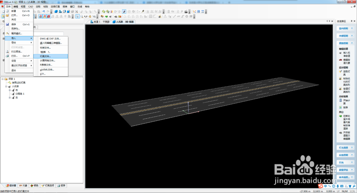This screenshot has width=357, height=193.
Task: Click 退出 in file menu
Action: pyautogui.click(x=19, y=70)
